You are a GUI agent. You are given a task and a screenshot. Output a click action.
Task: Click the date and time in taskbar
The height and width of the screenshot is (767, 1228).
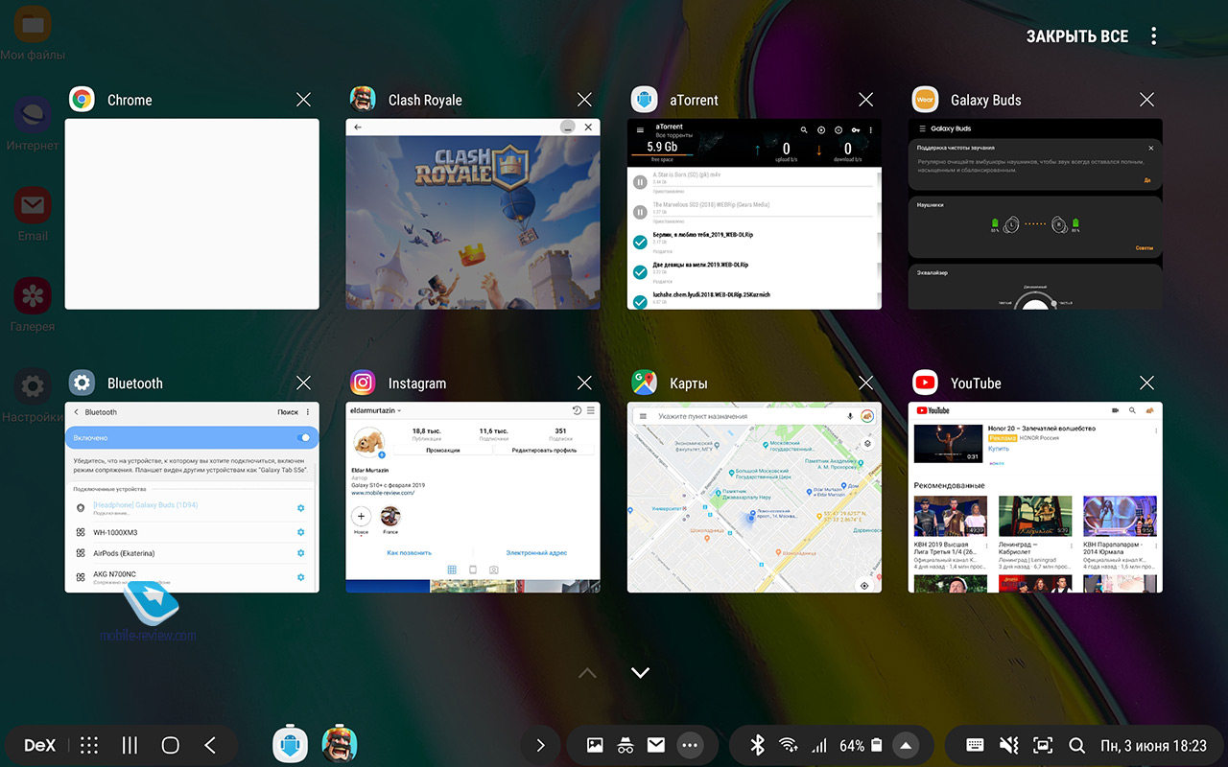point(1153,745)
